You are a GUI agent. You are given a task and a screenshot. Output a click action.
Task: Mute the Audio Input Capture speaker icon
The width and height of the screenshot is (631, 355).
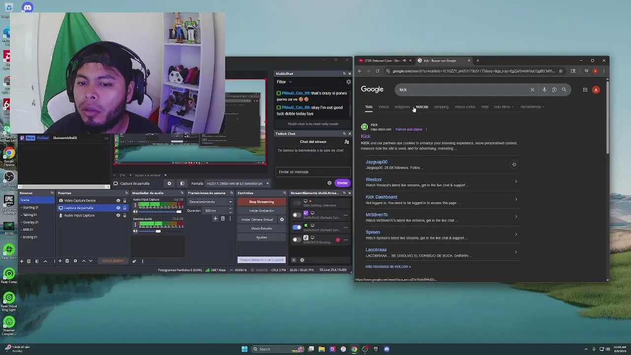136,212
